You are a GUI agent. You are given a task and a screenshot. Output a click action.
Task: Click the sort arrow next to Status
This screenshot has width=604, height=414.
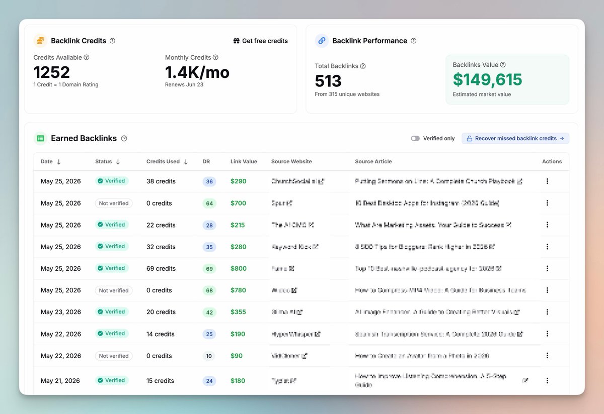(118, 162)
